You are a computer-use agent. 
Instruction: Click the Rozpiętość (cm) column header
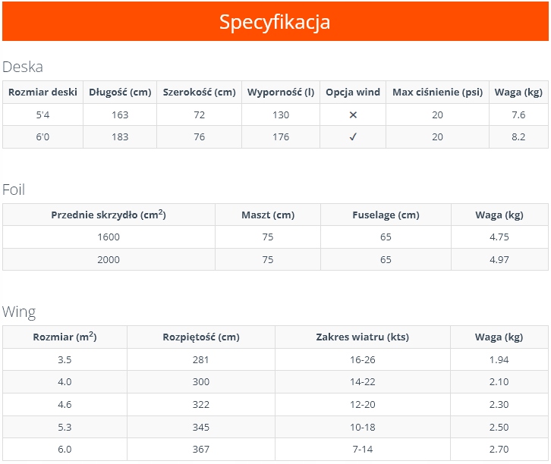tap(201, 337)
